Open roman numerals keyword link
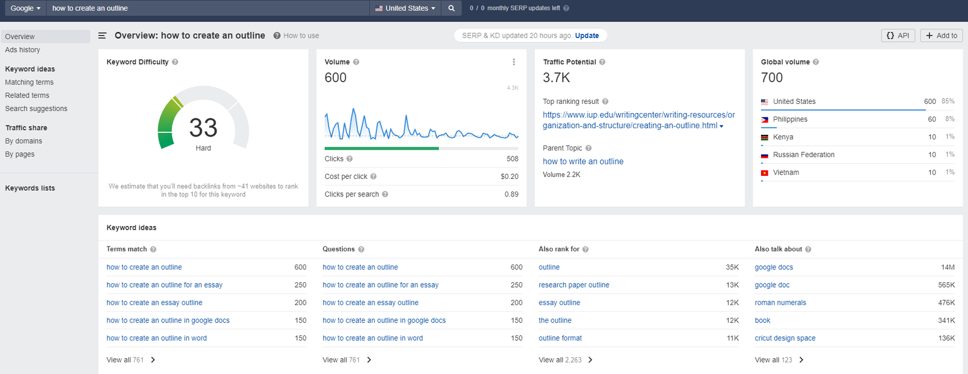Image resolution: width=968 pixels, height=374 pixels. tap(780, 303)
